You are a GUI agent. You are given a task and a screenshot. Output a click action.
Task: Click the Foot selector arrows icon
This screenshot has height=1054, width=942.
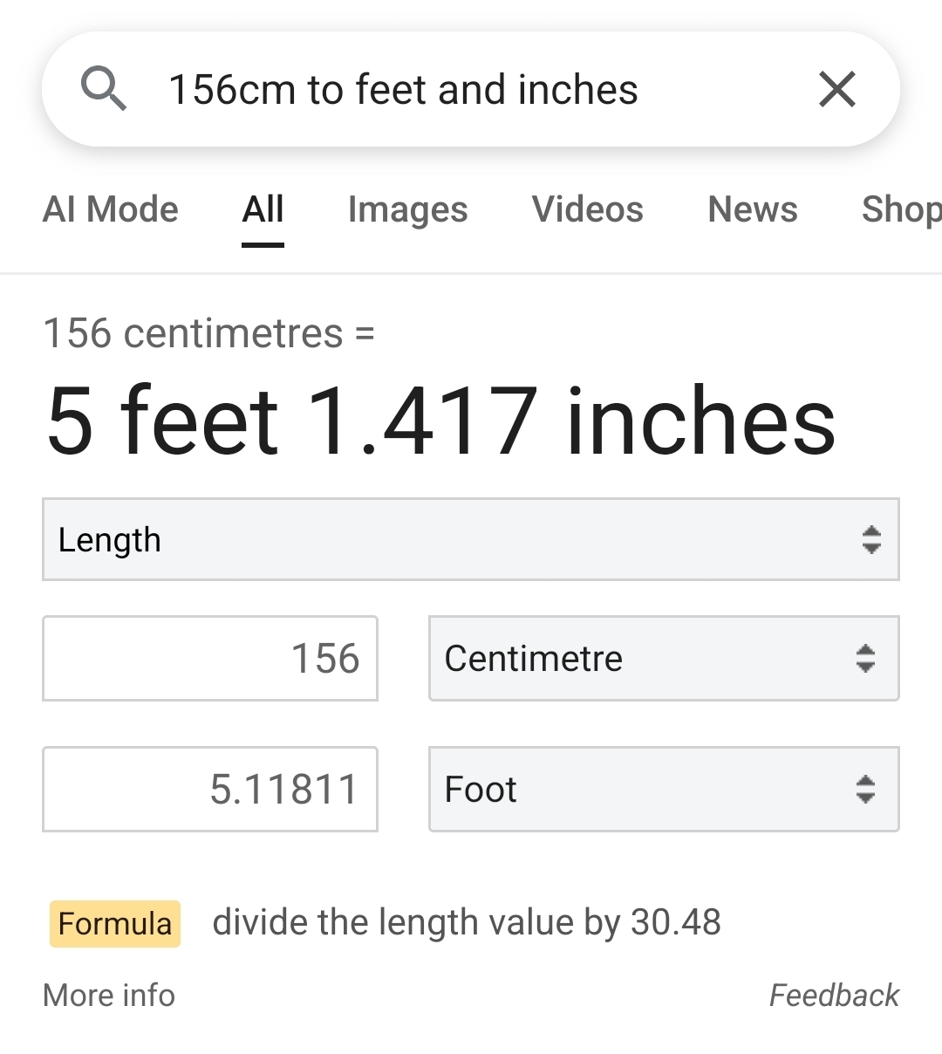coord(865,789)
